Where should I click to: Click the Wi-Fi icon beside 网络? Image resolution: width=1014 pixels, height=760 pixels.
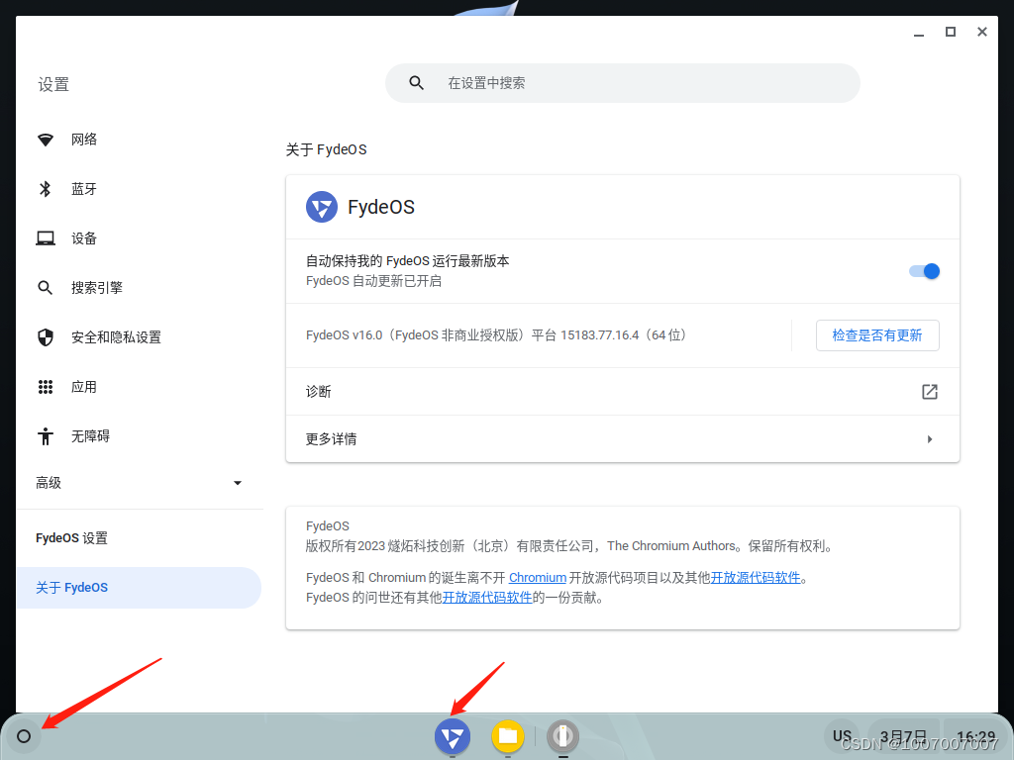pyautogui.click(x=46, y=140)
